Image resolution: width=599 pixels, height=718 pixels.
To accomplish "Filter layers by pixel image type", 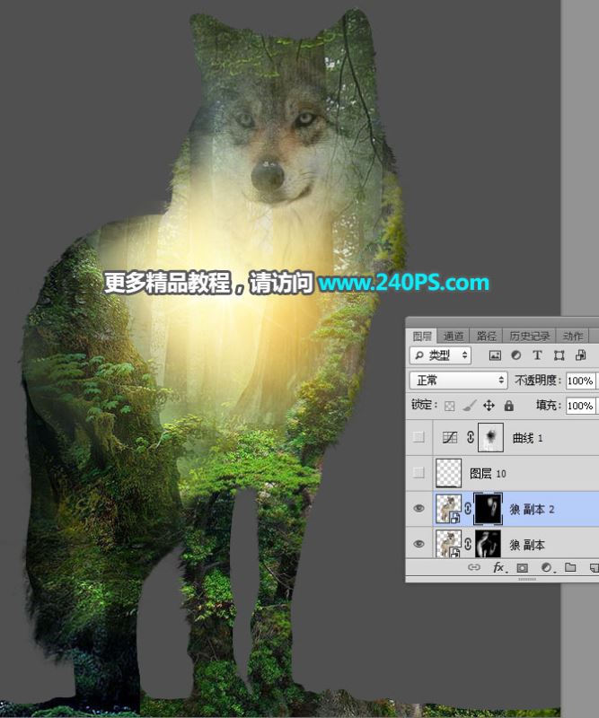I will click(495, 355).
